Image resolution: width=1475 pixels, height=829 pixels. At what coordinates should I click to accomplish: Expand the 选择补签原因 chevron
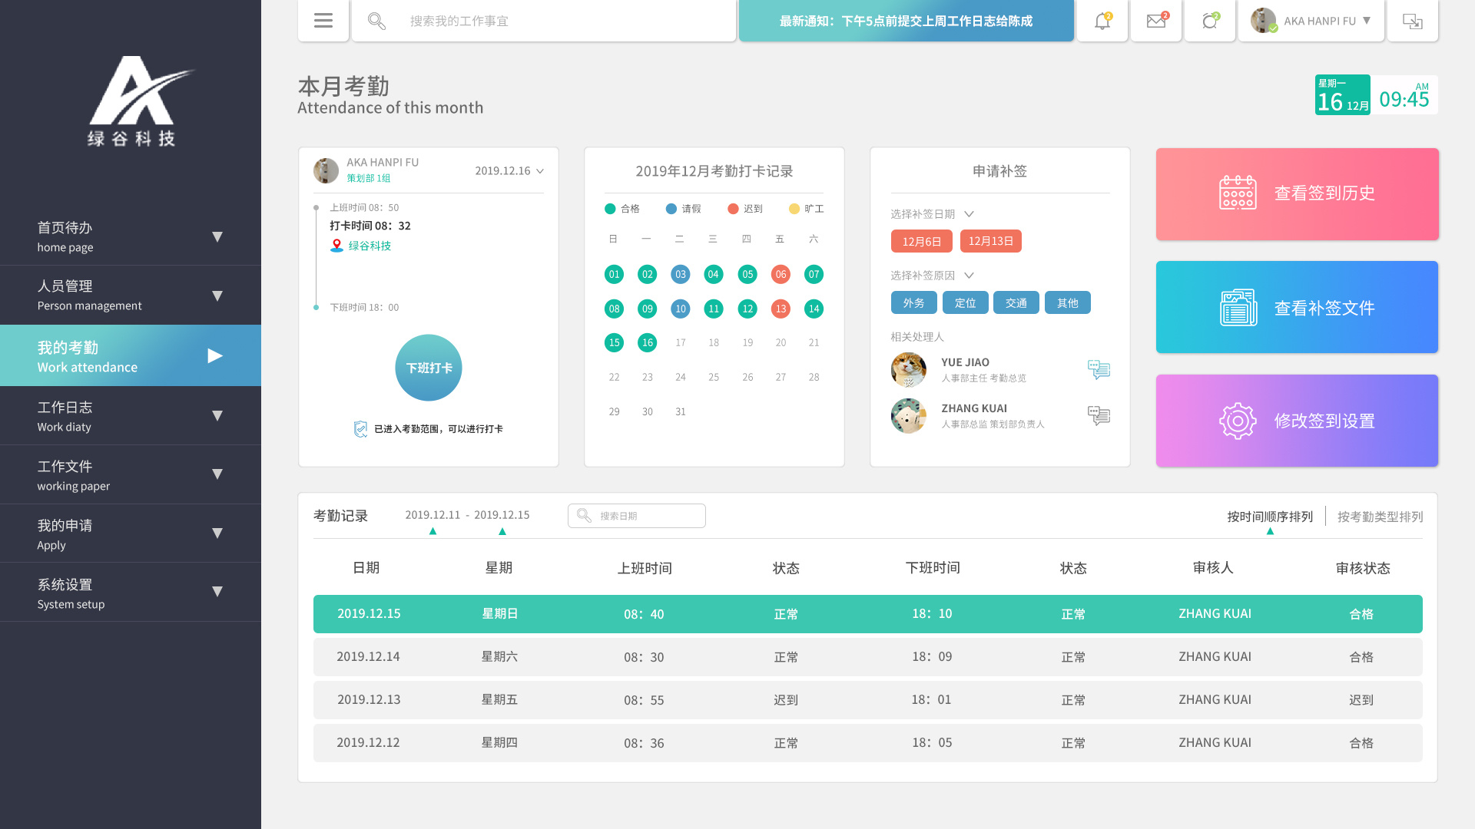tap(969, 276)
